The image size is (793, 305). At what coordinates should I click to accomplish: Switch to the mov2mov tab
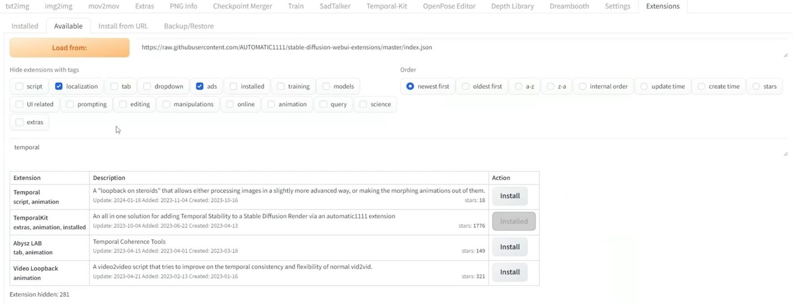point(103,6)
